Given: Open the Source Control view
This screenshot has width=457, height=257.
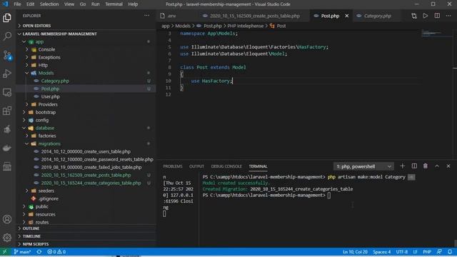Looking at the screenshot, I should (7, 55).
